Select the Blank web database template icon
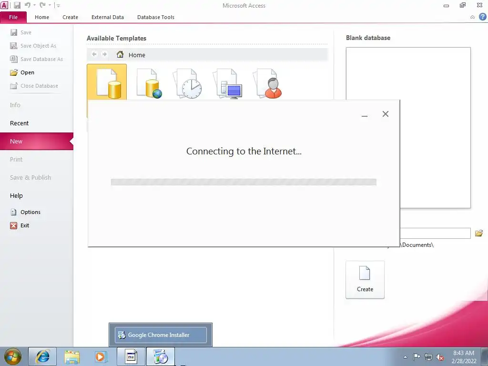 (149, 83)
